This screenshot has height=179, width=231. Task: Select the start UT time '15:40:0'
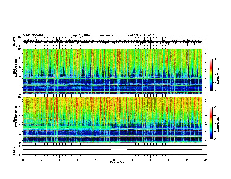coord(149,35)
